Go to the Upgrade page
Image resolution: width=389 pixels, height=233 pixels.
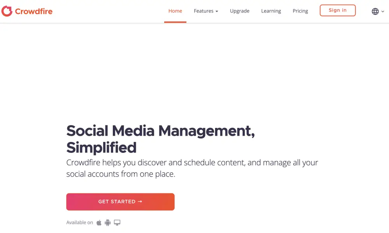[x=240, y=11]
